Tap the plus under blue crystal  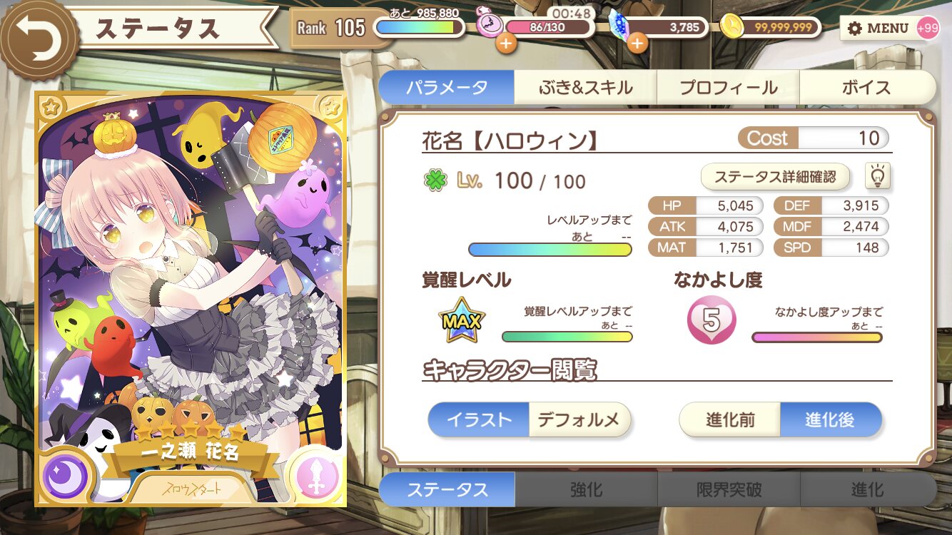pos(636,44)
